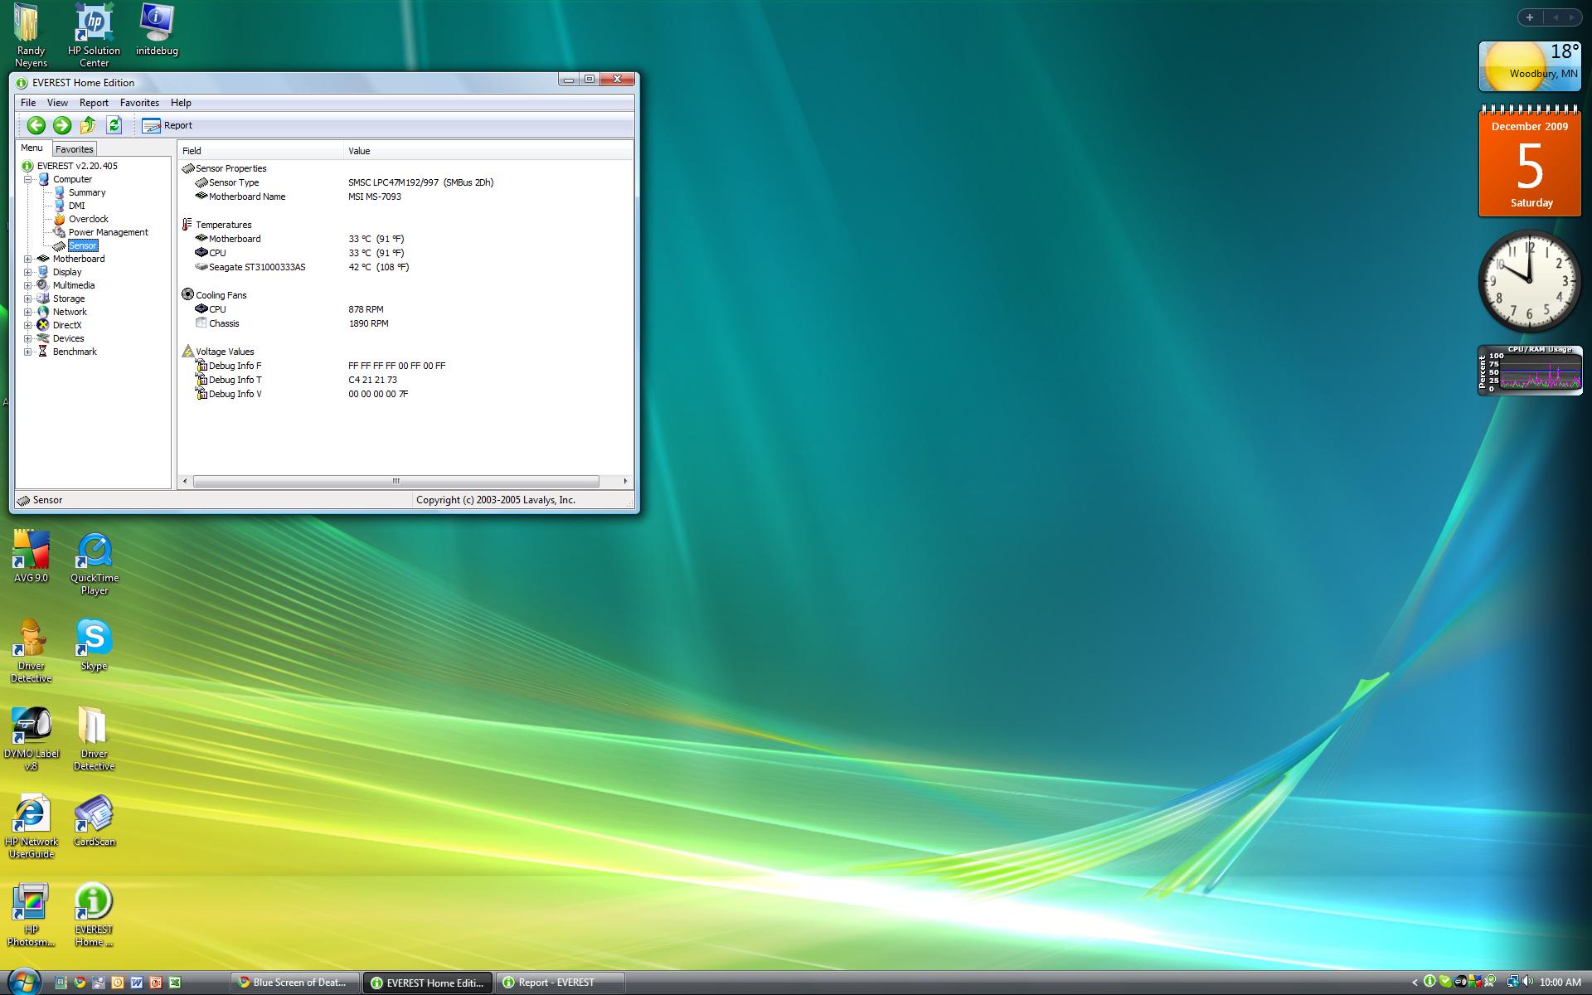Screen dimensions: 1592x995
Task: Select Overclock in the tree
Action: point(88,219)
